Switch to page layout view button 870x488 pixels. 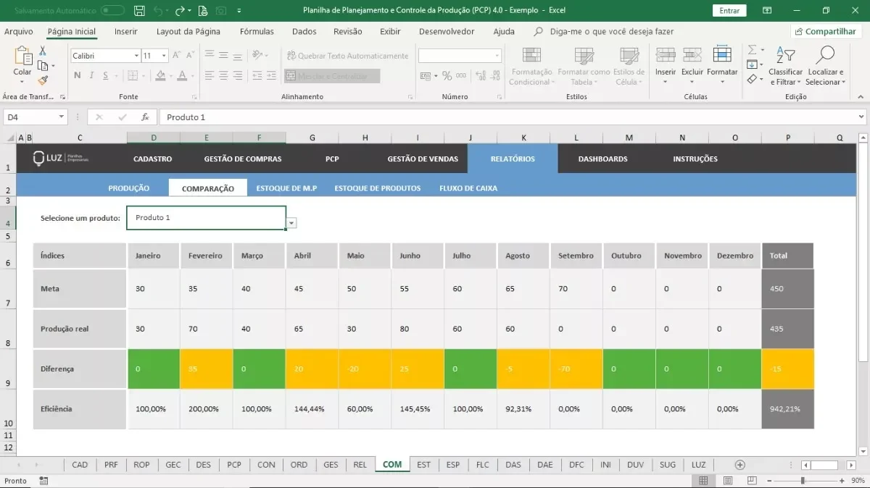(x=727, y=481)
